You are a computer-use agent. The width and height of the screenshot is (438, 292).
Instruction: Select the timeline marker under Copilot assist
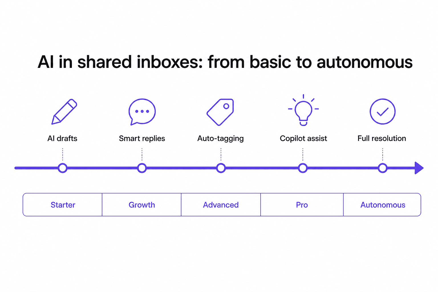coord(303,168)
